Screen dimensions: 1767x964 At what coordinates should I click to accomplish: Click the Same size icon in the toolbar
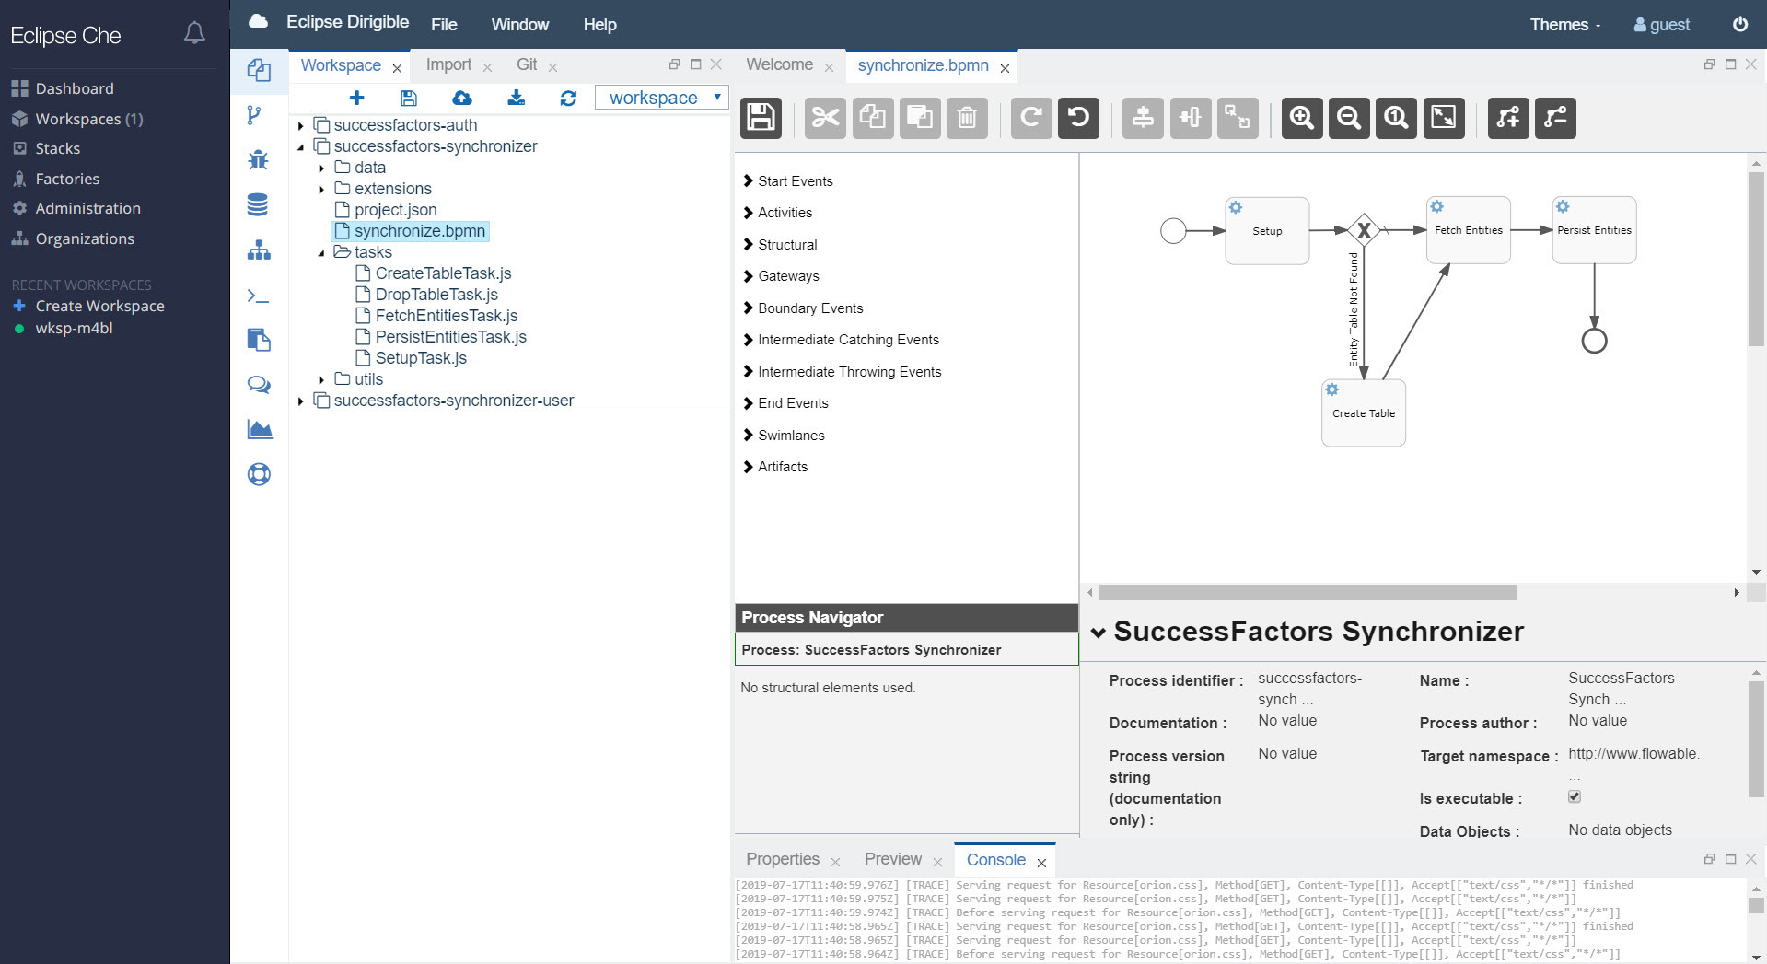pos(1238,118)
